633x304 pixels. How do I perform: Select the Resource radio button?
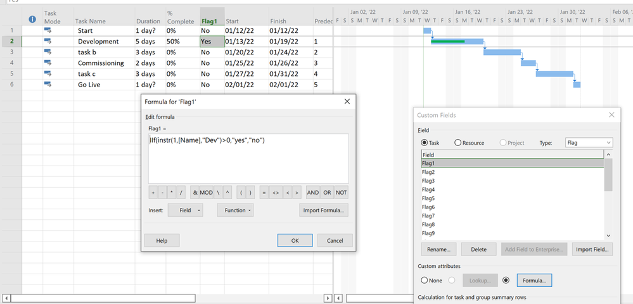click(457, 143)
